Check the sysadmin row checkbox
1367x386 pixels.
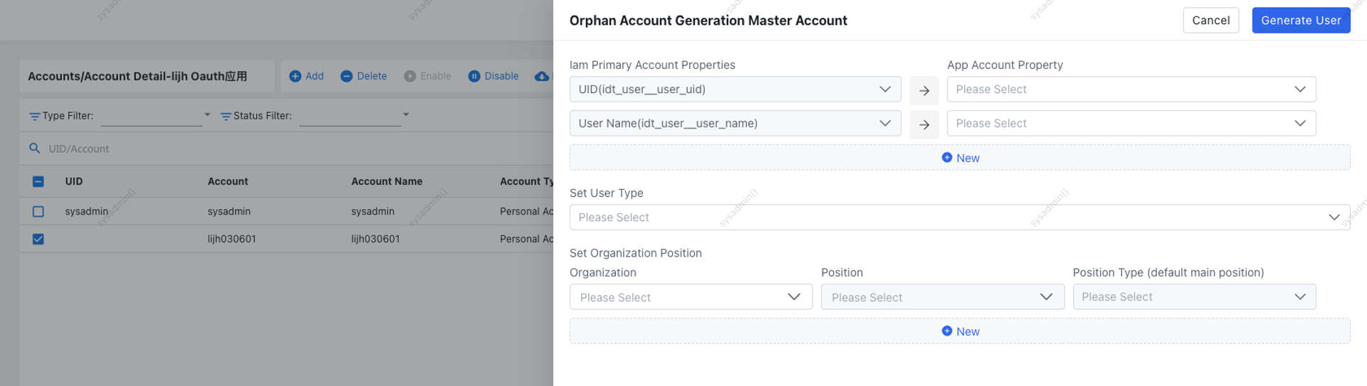[x=38, y=211]
